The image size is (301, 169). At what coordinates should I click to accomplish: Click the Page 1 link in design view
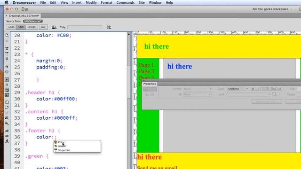pos(146,65)
